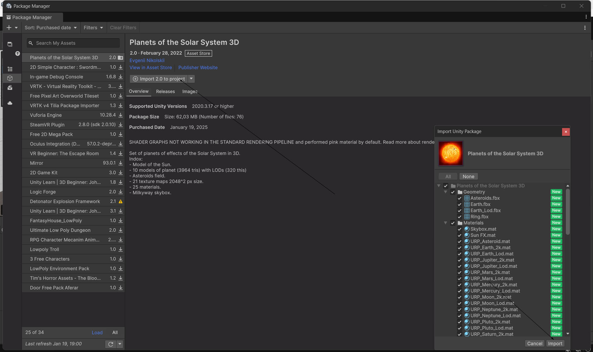Open the Services cloud icon in sidebar
The image size is (593, 352).
pyautogui.click(x=10, y=103)
